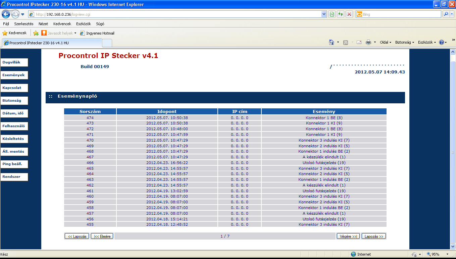The image size is (456, 259).
Task: Go to home page icon
Action: click(x=332, y=42)
